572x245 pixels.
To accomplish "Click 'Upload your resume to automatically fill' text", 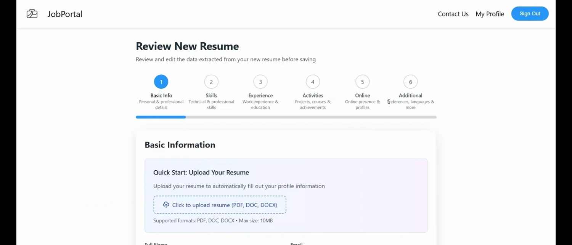I will point(239,186).
